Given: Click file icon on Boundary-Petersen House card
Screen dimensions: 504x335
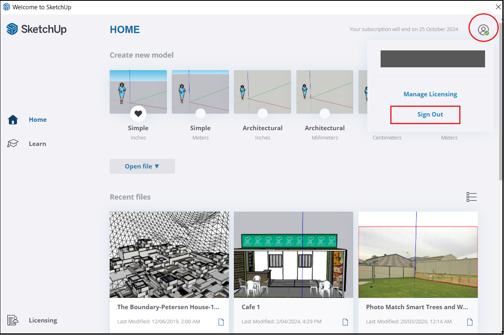Looking at the screenshot, I should 221,322.
